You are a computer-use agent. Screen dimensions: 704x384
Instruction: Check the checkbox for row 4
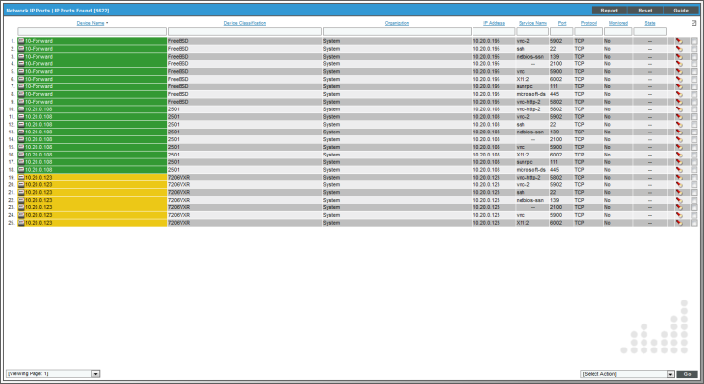coord(694,63)
